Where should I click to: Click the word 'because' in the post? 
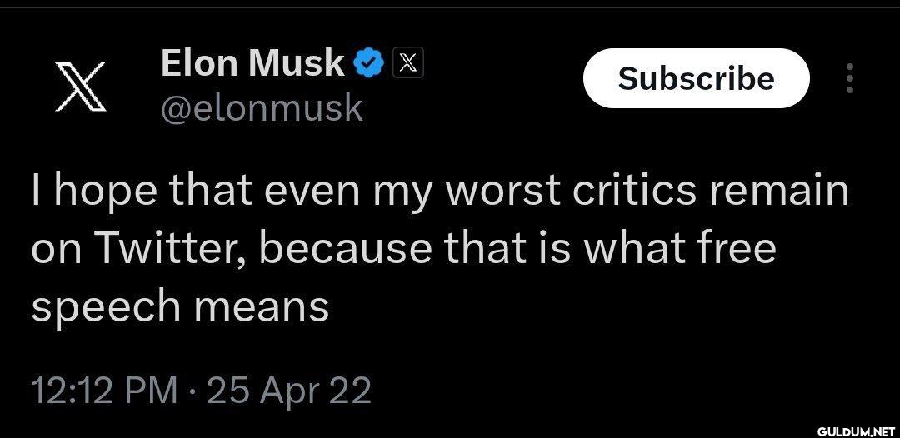coord(345,248)
